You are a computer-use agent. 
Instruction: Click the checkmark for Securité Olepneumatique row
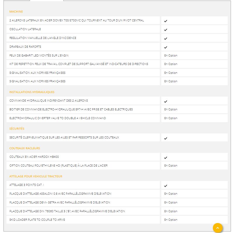(165, 138)
